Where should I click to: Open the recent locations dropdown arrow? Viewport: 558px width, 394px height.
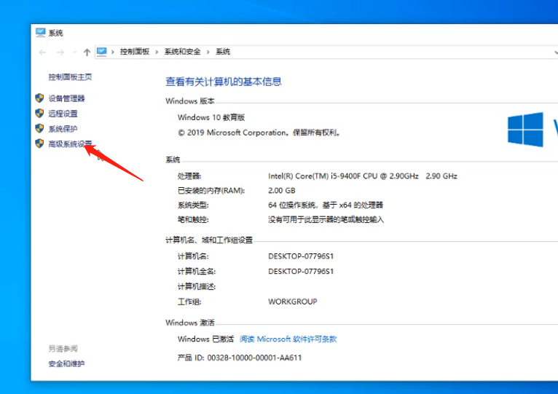pyautogui.click(x=74, y=52)
